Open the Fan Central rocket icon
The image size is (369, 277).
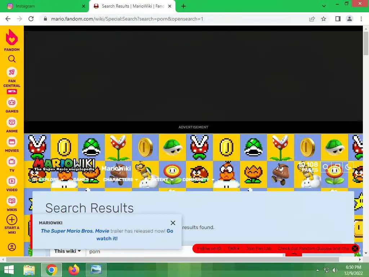(12, 72)
